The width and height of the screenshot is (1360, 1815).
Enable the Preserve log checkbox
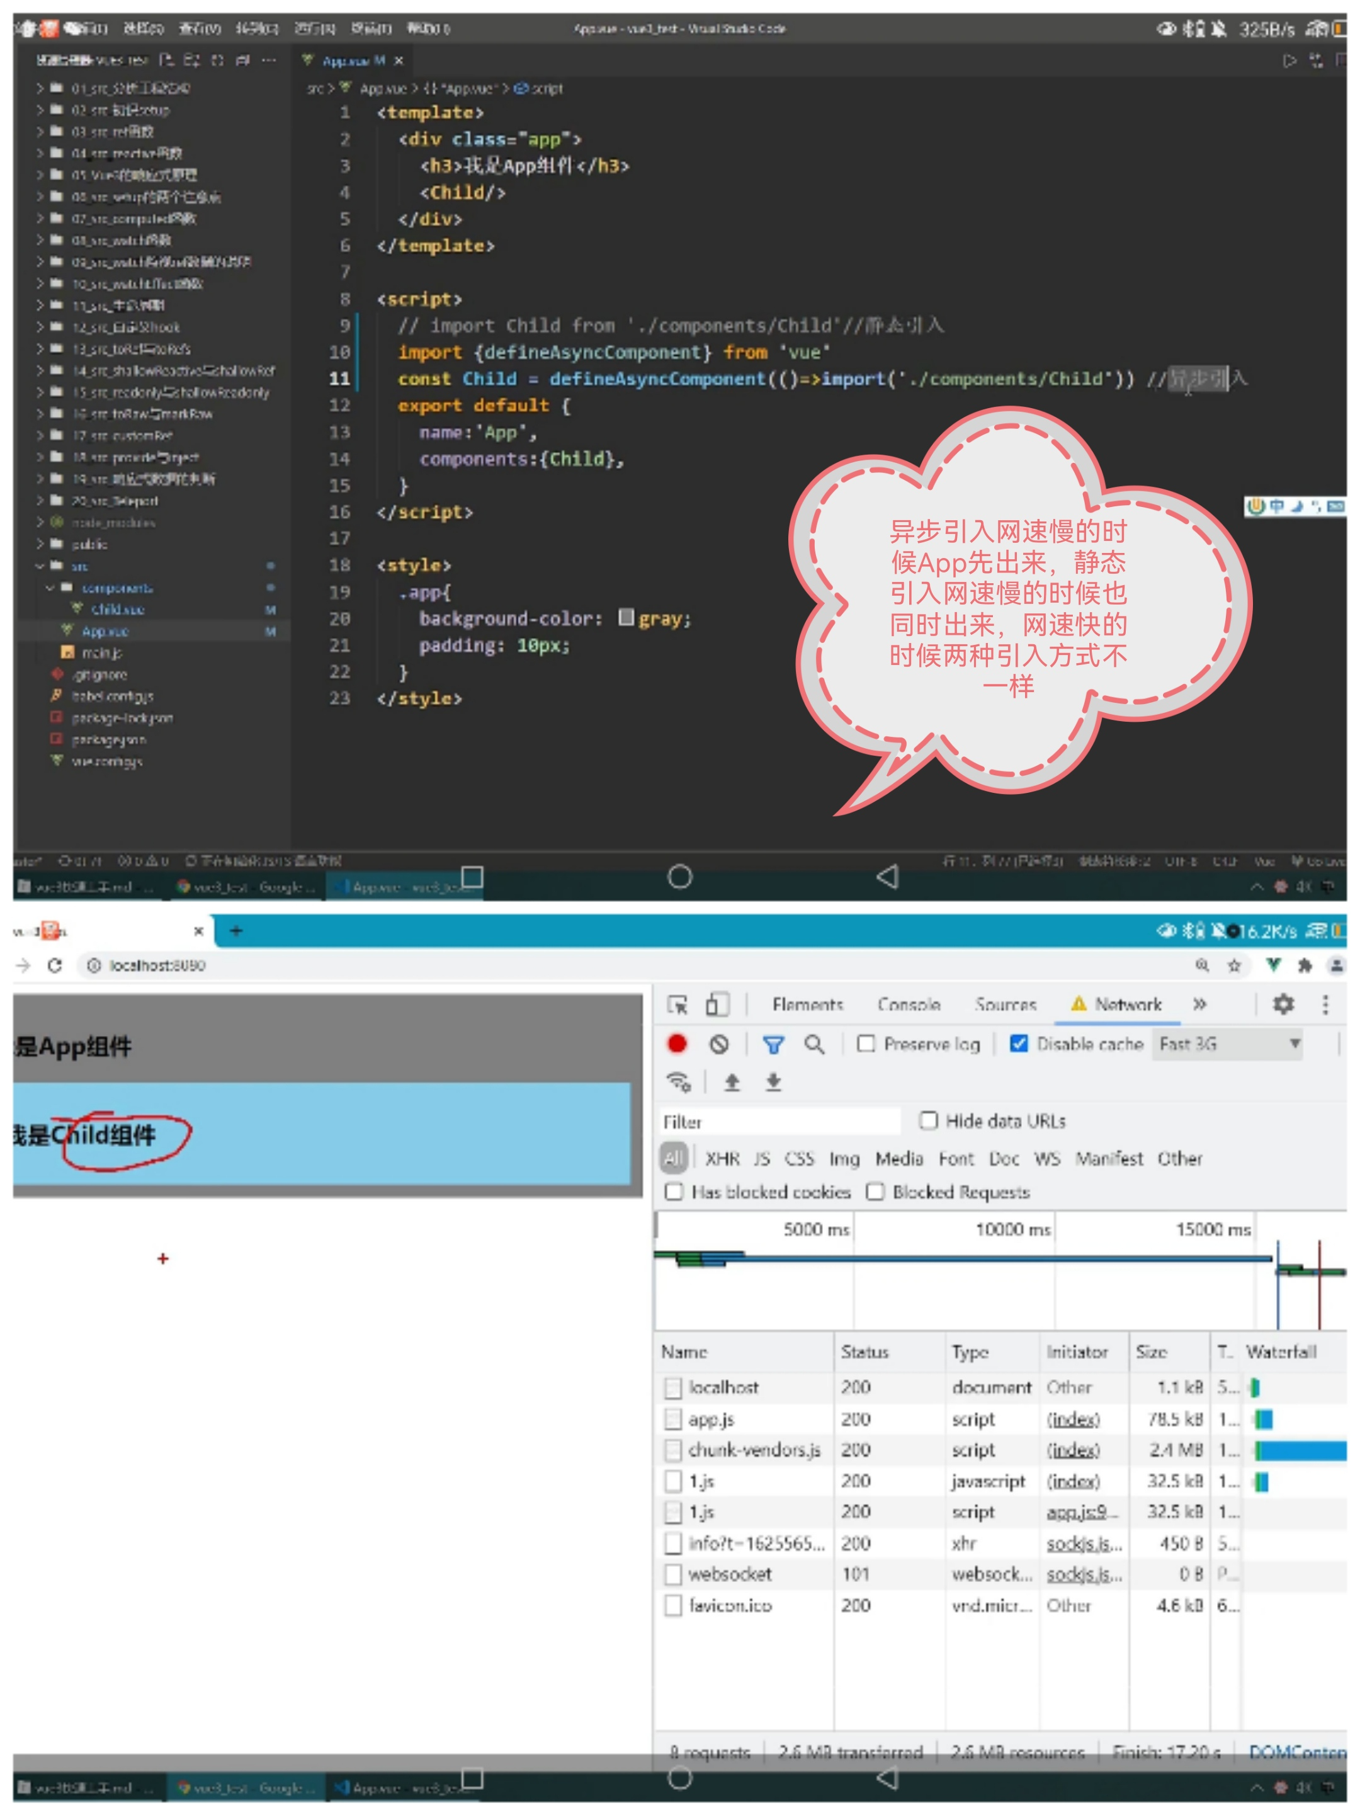point(865,1043)
